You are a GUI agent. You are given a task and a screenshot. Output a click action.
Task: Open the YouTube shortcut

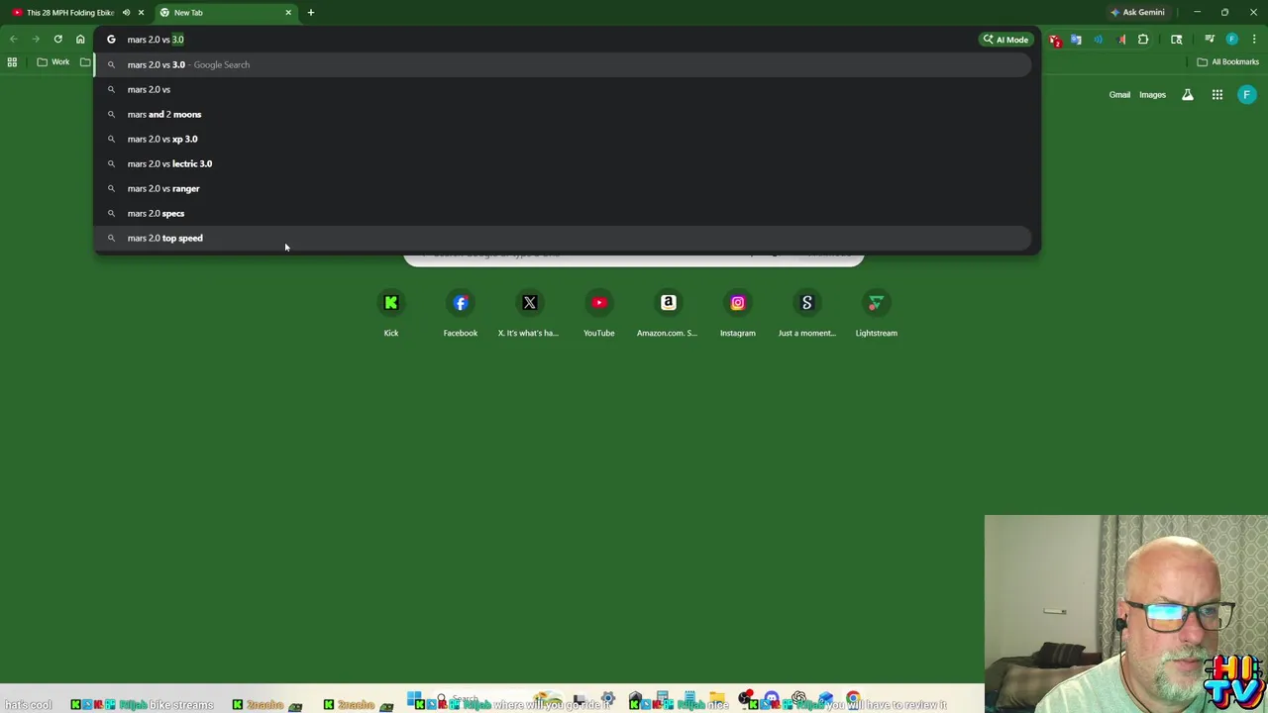(x=599, y=313)
